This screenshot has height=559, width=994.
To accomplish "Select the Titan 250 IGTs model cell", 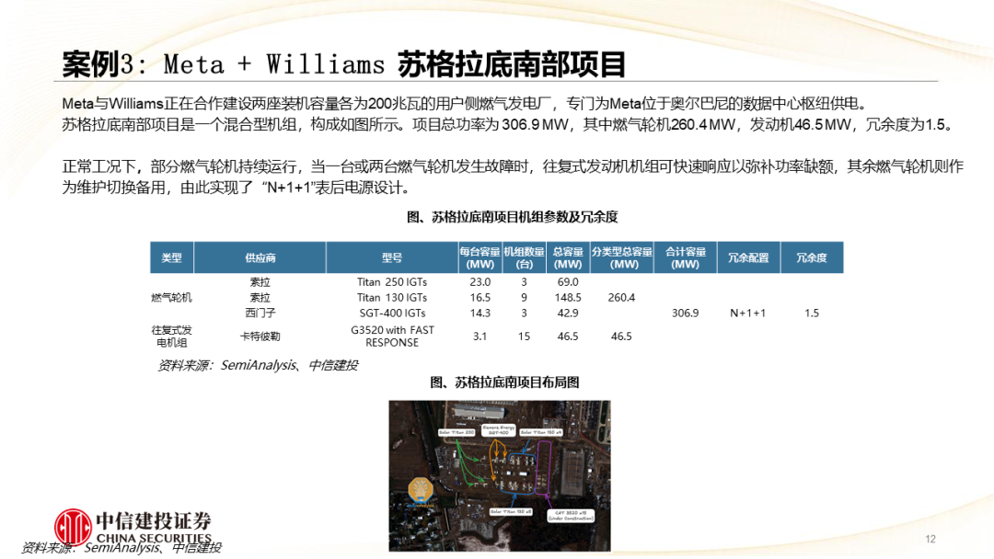I will coord(392,282).
